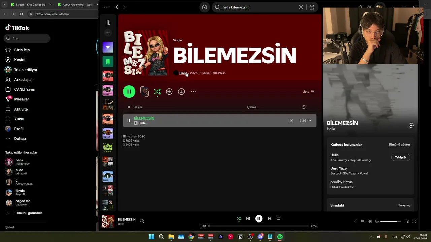Pause playback in the player bar
The width and height of the screenshot is (431, 242).
[259, 219]
